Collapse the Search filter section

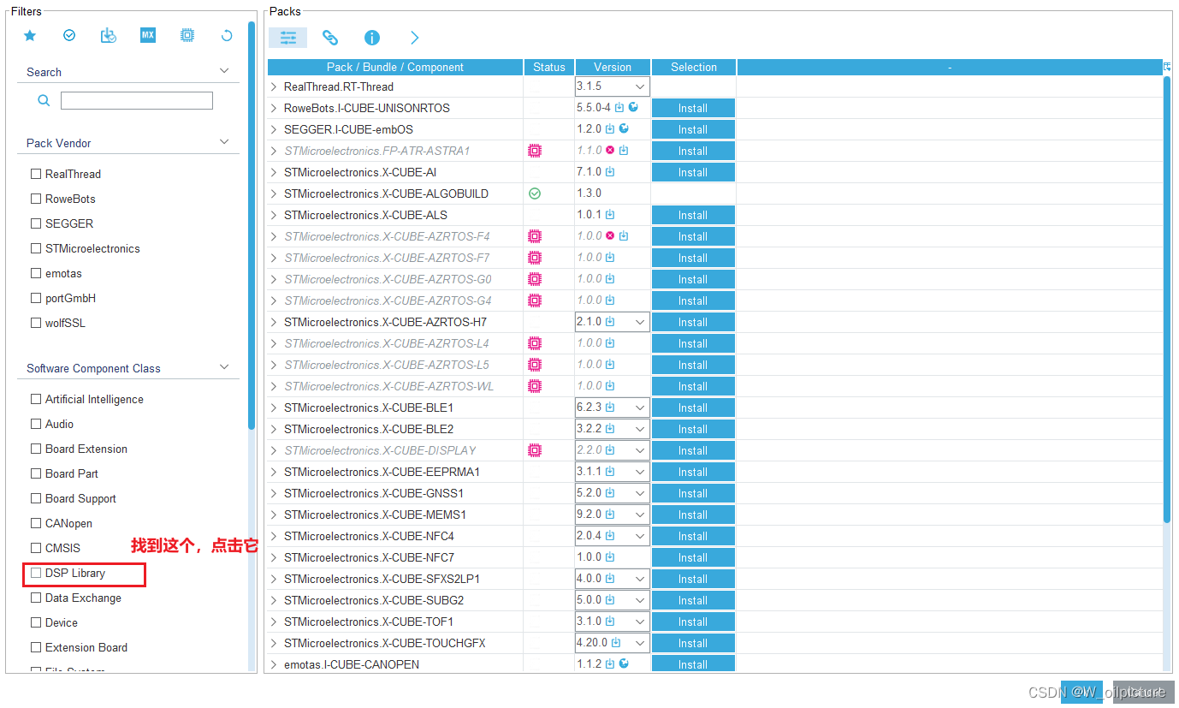[x=225, y=71]
